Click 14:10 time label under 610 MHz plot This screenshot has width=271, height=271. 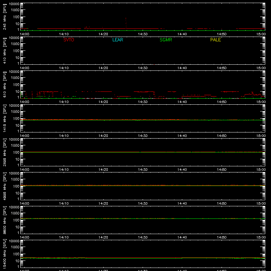click(64, 102)
